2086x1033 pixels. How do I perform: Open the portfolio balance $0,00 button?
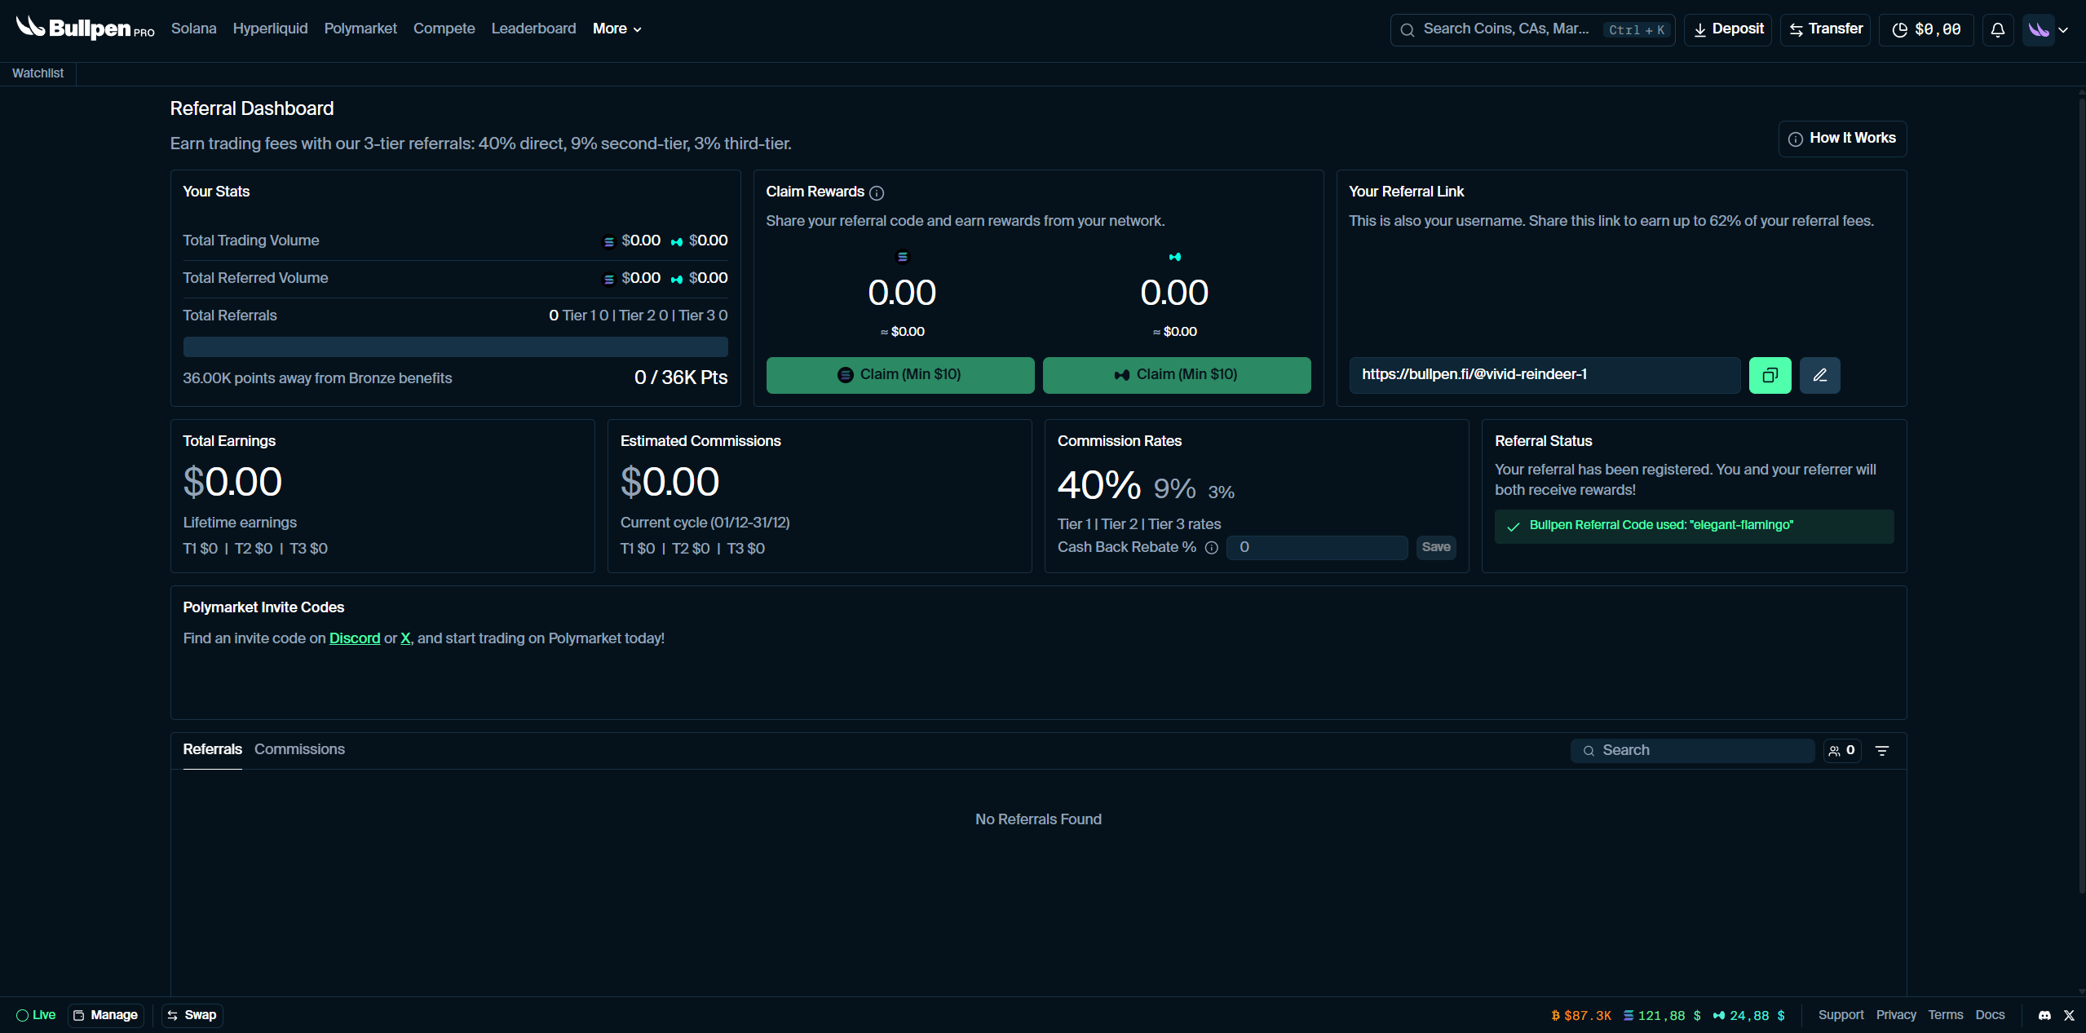[1926, 30]
